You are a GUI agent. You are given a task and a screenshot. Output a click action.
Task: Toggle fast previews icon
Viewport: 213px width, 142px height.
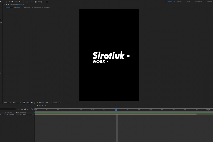point(24,103)
